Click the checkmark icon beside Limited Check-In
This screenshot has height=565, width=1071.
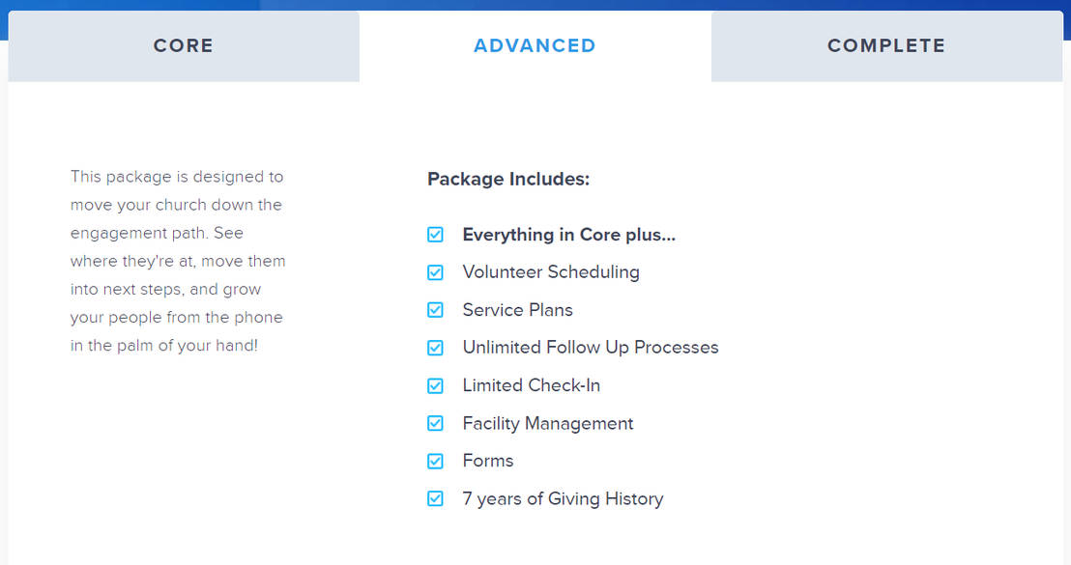tap(435, 385)
